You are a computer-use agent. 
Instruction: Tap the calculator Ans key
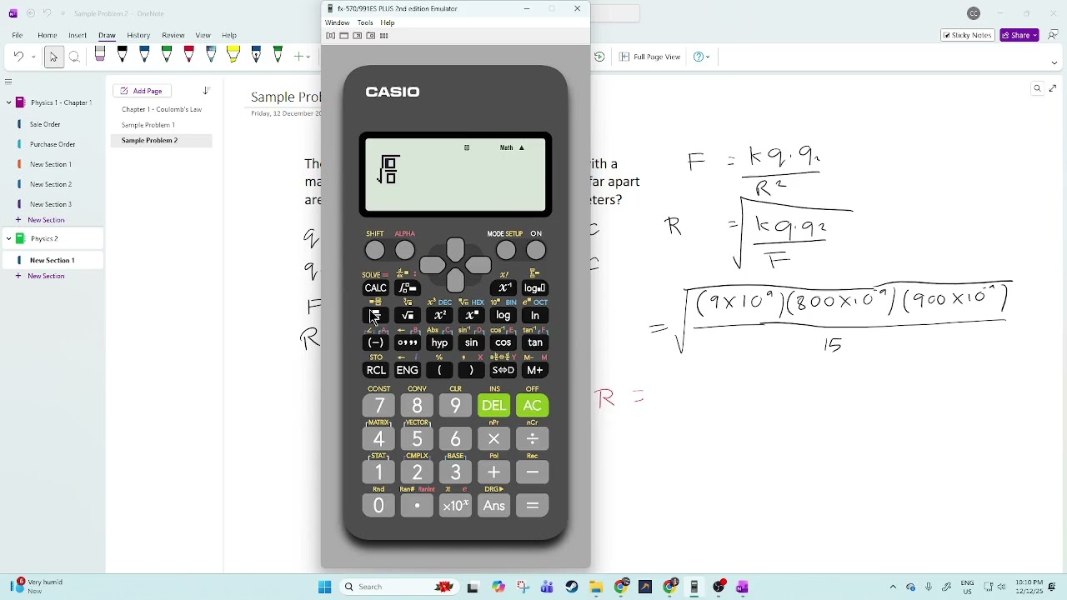click(x=493, y=506)
